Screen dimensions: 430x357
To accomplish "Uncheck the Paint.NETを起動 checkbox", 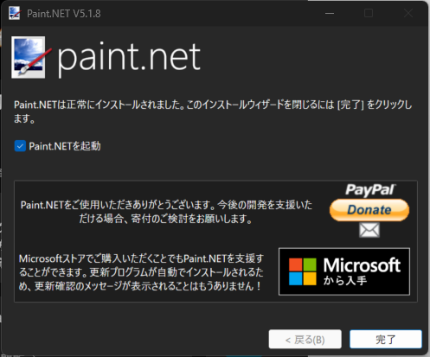I will pyautogui.click(x=20, y=146).
